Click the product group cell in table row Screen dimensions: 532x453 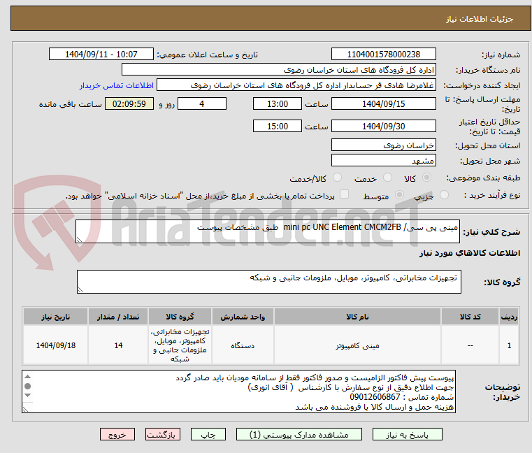pos(180,345)
